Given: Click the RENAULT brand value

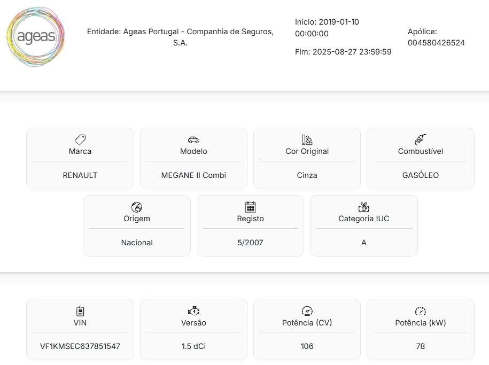Looking at the screenshot, I should (80, 175).
